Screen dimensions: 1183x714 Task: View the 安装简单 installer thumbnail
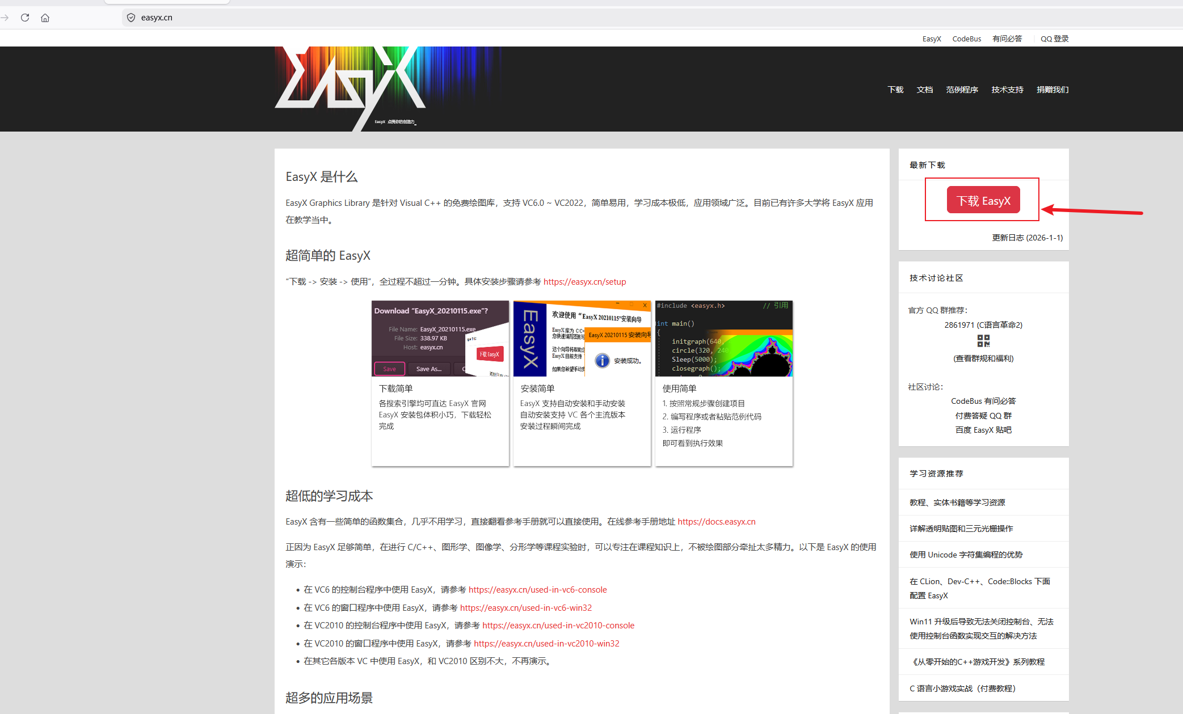[582, 339]
